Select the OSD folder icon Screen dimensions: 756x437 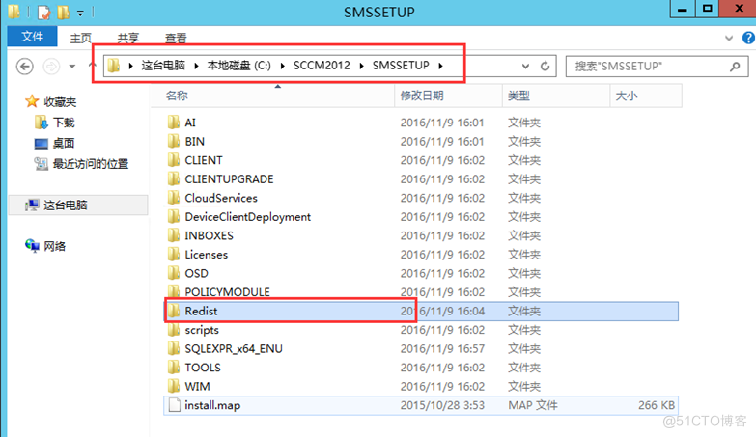(x=174, y=272)
